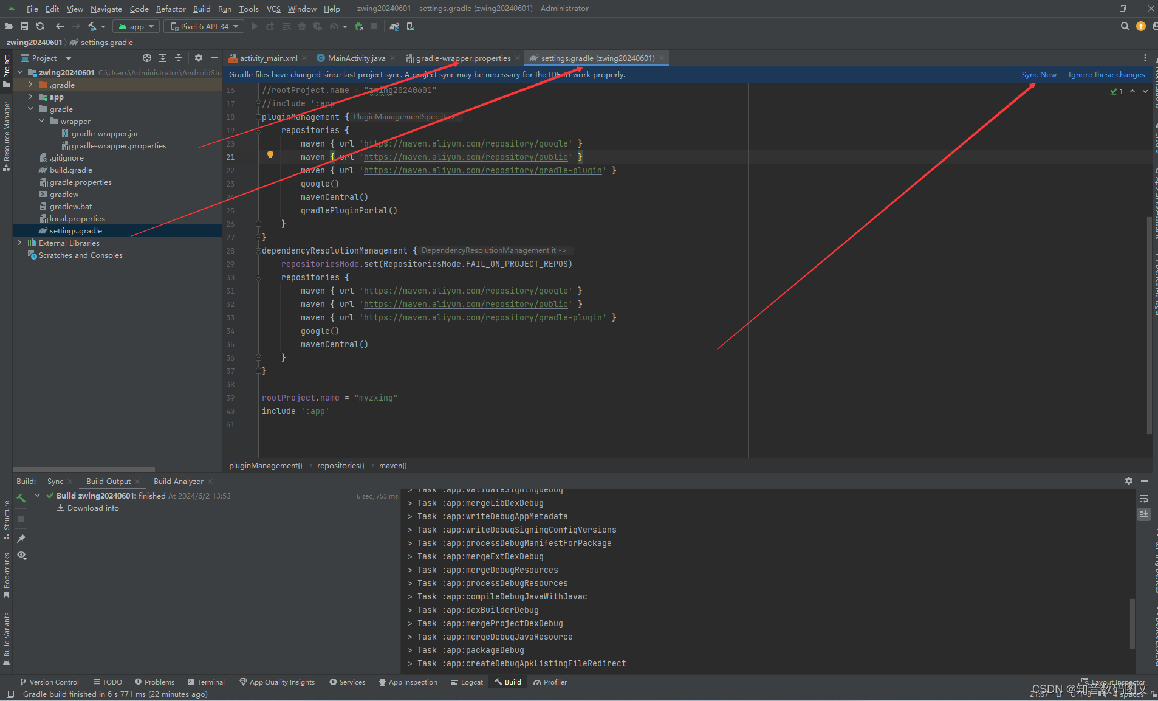Stop the running app via red square icon
The height and width of the screenshot is (701, 1158).
[374, 26]
